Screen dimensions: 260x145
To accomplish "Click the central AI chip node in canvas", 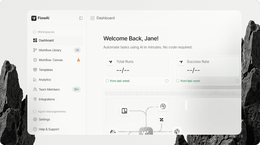I will 146,131.
